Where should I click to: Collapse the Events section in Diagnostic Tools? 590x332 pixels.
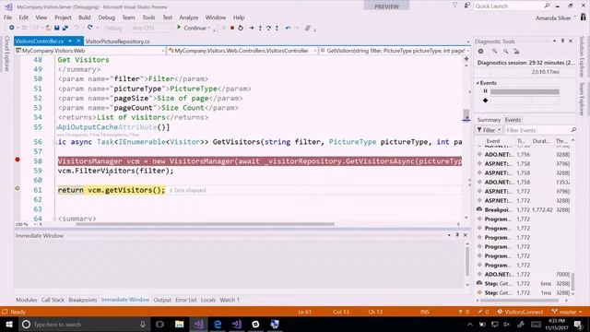[478, 83]
